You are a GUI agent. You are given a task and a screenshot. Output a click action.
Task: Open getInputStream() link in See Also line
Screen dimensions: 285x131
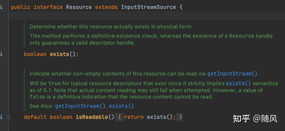(80, 106)
